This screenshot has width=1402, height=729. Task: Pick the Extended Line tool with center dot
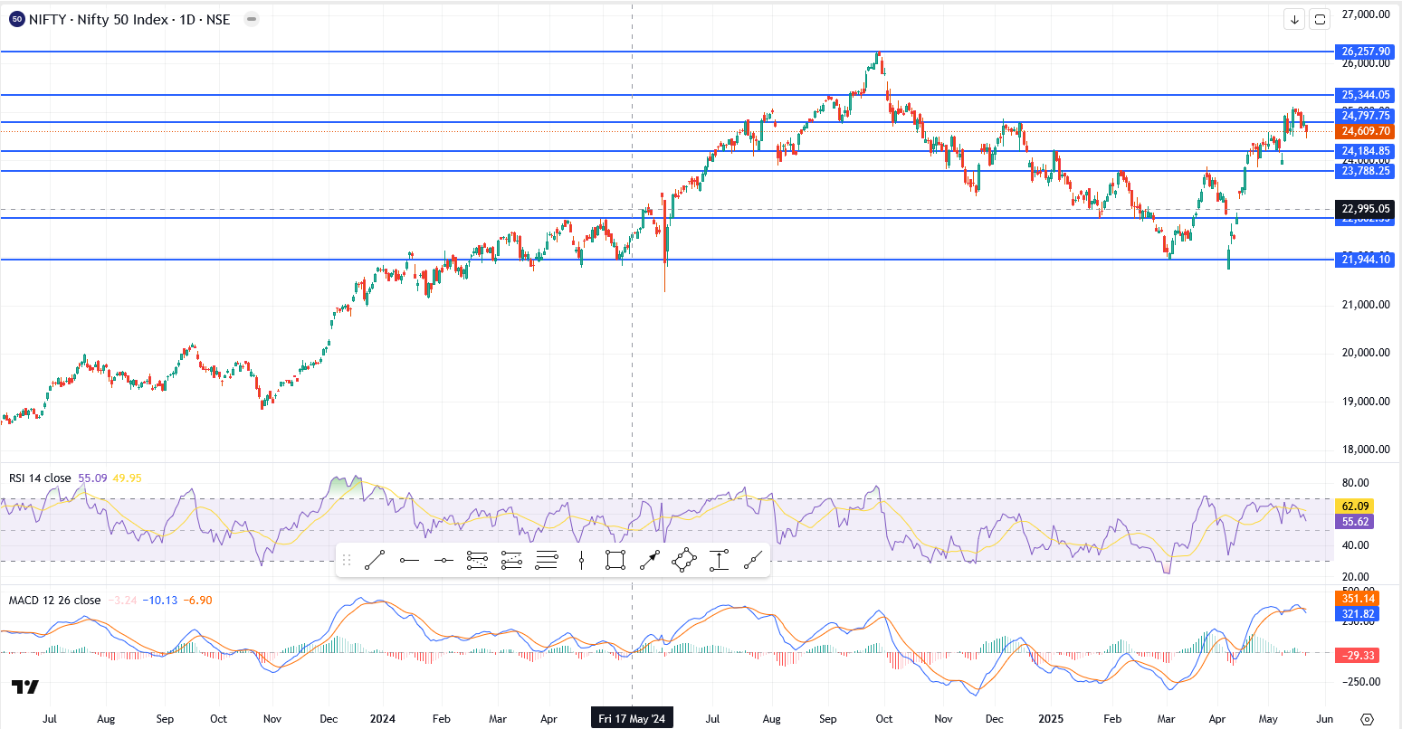point(443,561)
